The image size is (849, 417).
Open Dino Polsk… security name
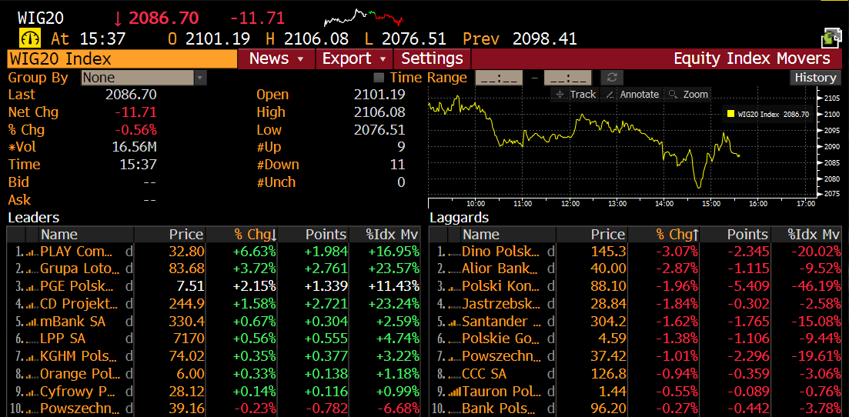point(501,252)
